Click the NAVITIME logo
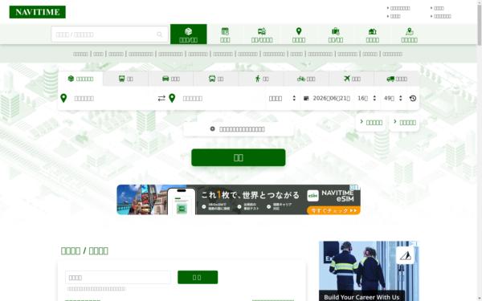Image resolution: width=482 pixels, height=301 pixels. tap(37, 12)
